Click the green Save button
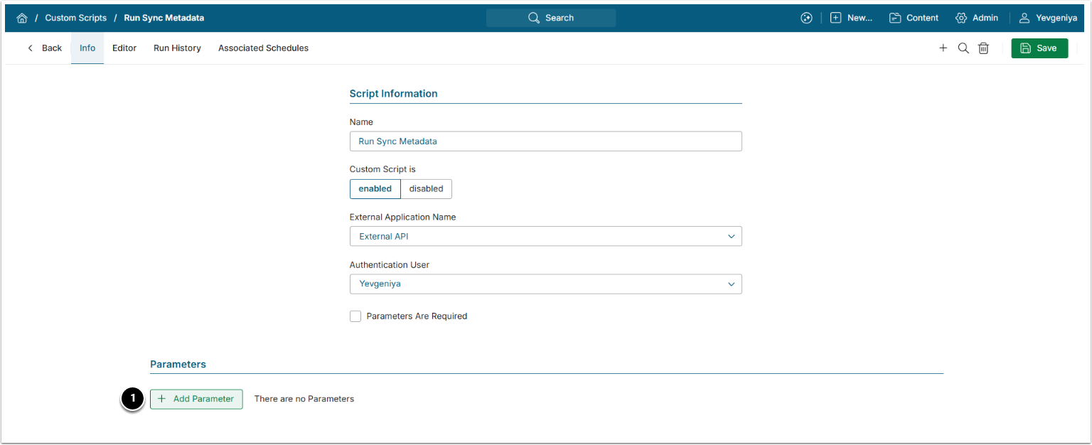The height and width of the screenshot is (445, 1092). (1039, 48)
